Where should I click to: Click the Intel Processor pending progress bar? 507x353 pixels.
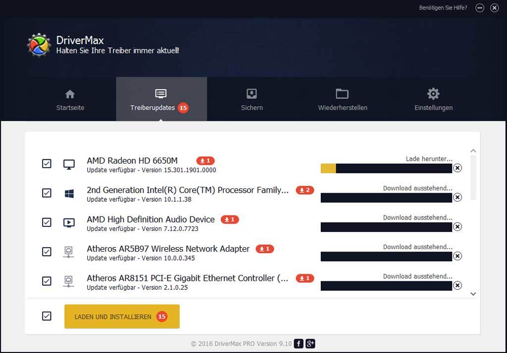click(x=386, y=198)
